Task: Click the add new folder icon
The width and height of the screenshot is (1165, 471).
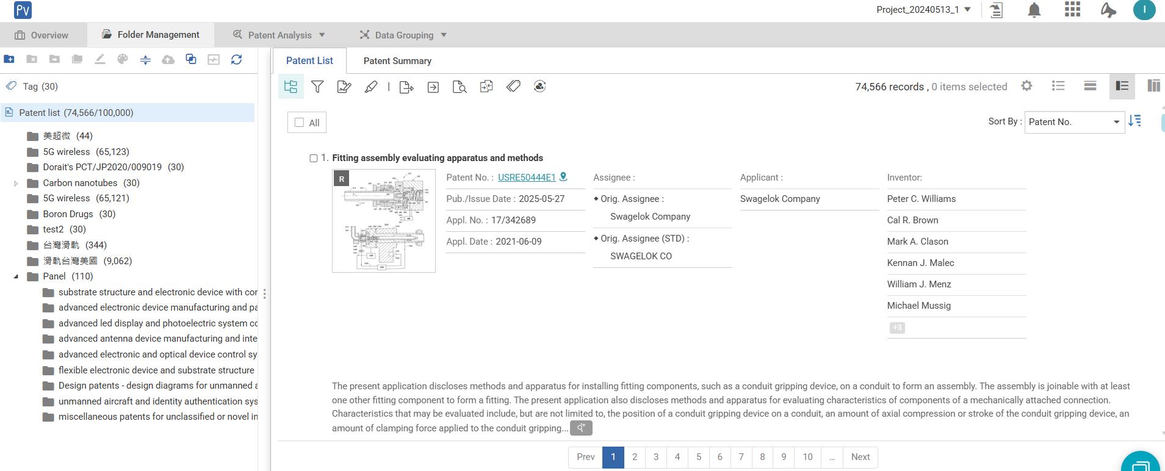Action: pyautogui.click(x=9, y=59)
